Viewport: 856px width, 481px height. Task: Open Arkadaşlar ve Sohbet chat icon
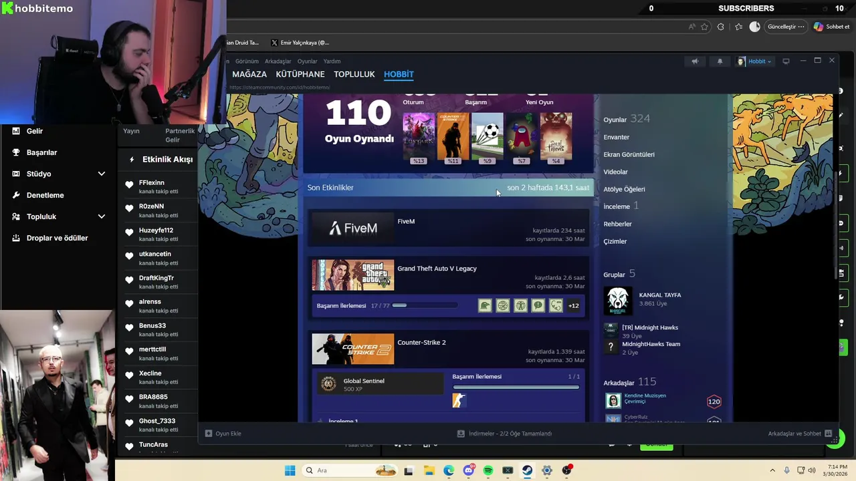pos(828,434)
